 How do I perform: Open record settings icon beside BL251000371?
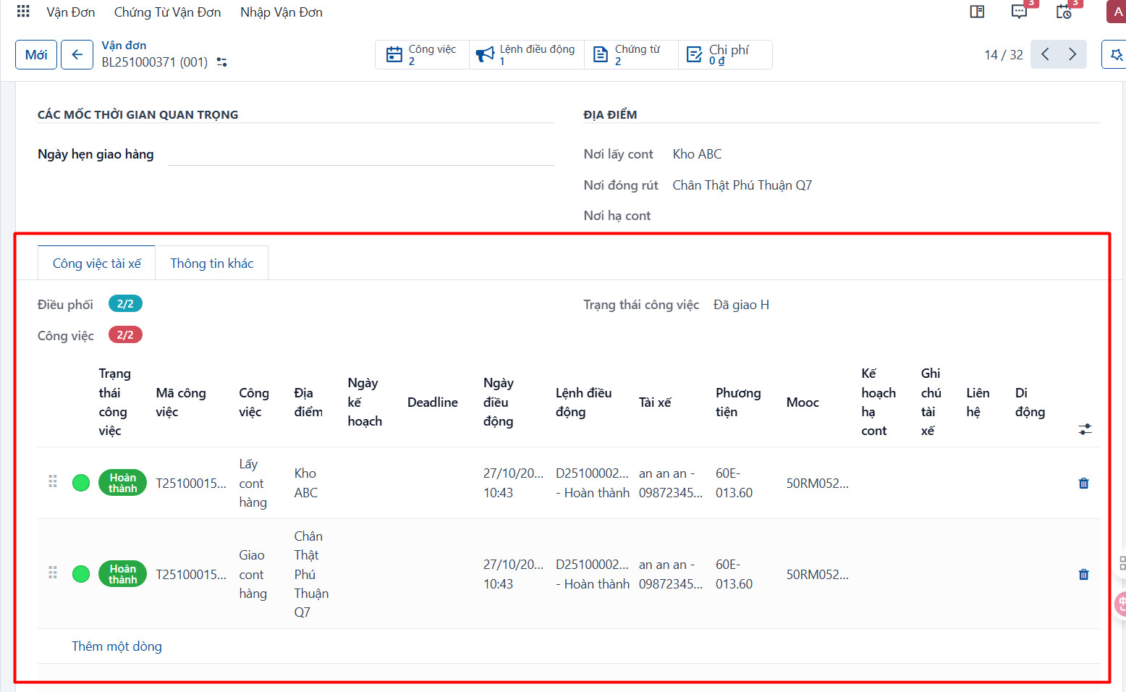click(x=222, y=62)
